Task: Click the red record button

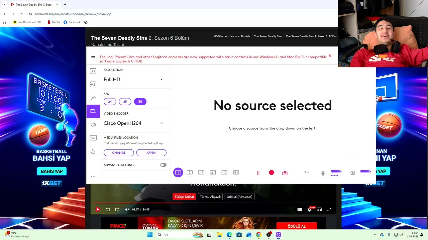Action: point(272,172)
